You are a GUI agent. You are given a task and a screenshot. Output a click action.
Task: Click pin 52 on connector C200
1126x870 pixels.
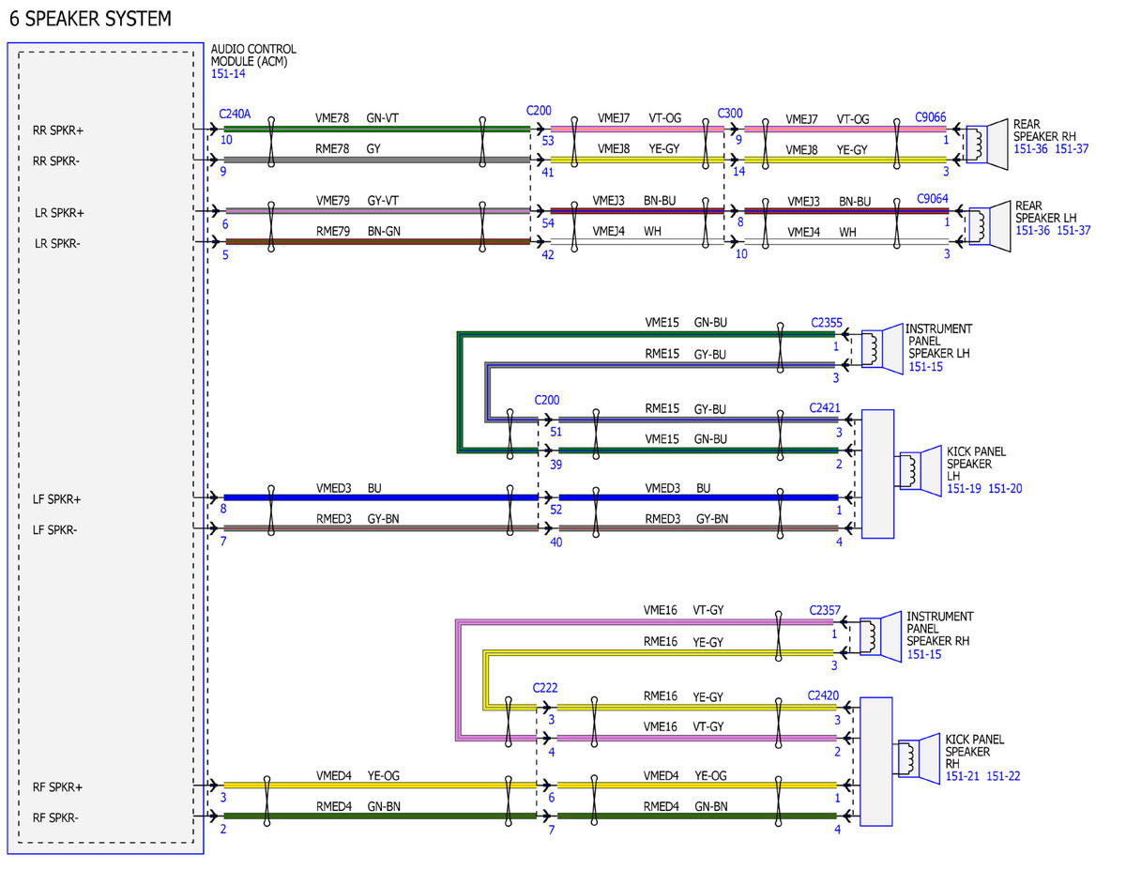556,510
